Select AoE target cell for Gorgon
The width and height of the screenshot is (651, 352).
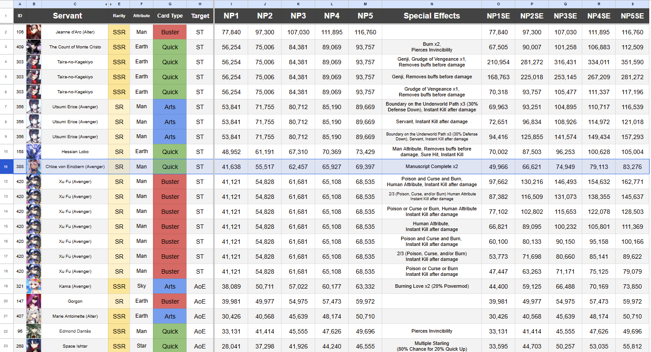pyautogui.click(x=200, y=301)
